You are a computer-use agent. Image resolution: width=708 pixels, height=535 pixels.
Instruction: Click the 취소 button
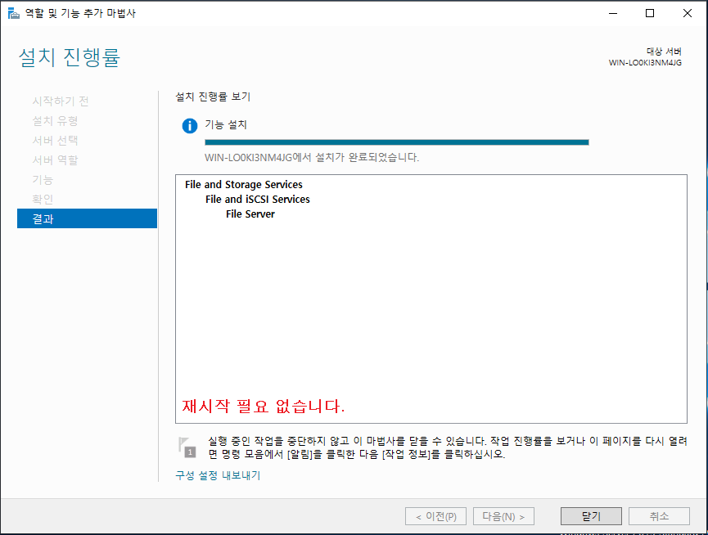(659, 516)
